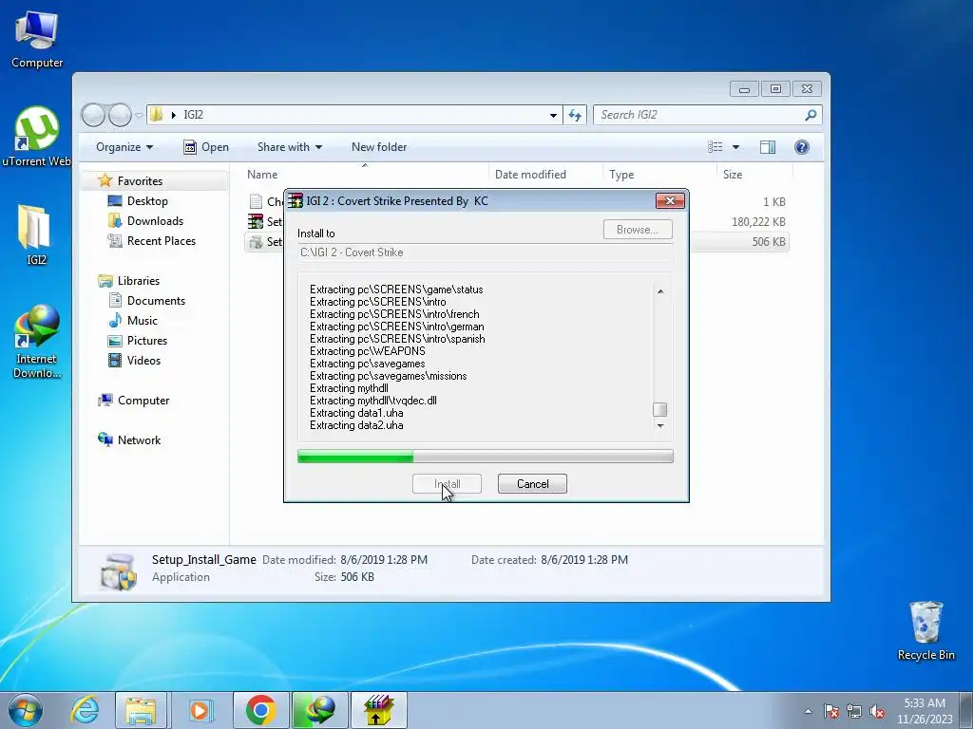
Task: Open Internet Download Manager desktop shortcut
Action: (37, 341)
